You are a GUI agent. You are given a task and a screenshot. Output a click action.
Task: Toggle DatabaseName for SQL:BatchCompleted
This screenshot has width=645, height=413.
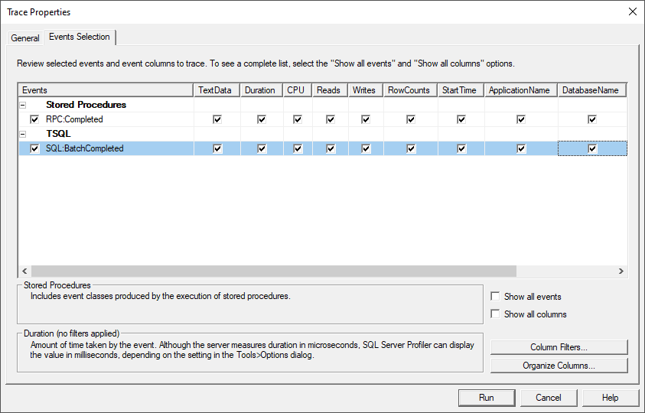(x=592, y=148)
